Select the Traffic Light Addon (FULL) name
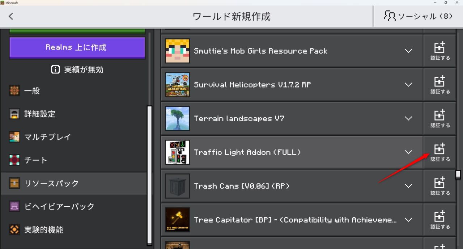463x249 pixels. point(247,152)
